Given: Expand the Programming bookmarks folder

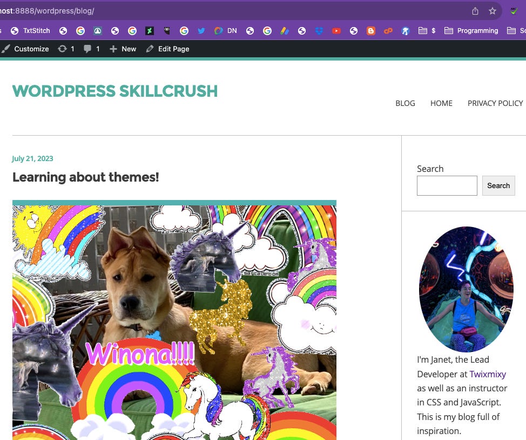Looking at the screenshot, I should tap(471, 31).
